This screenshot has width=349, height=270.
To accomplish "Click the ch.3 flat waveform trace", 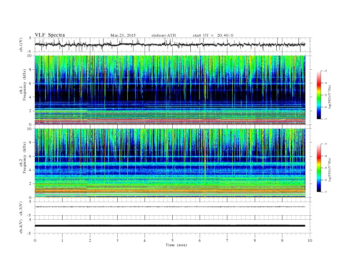I will (x=170, y=207).
